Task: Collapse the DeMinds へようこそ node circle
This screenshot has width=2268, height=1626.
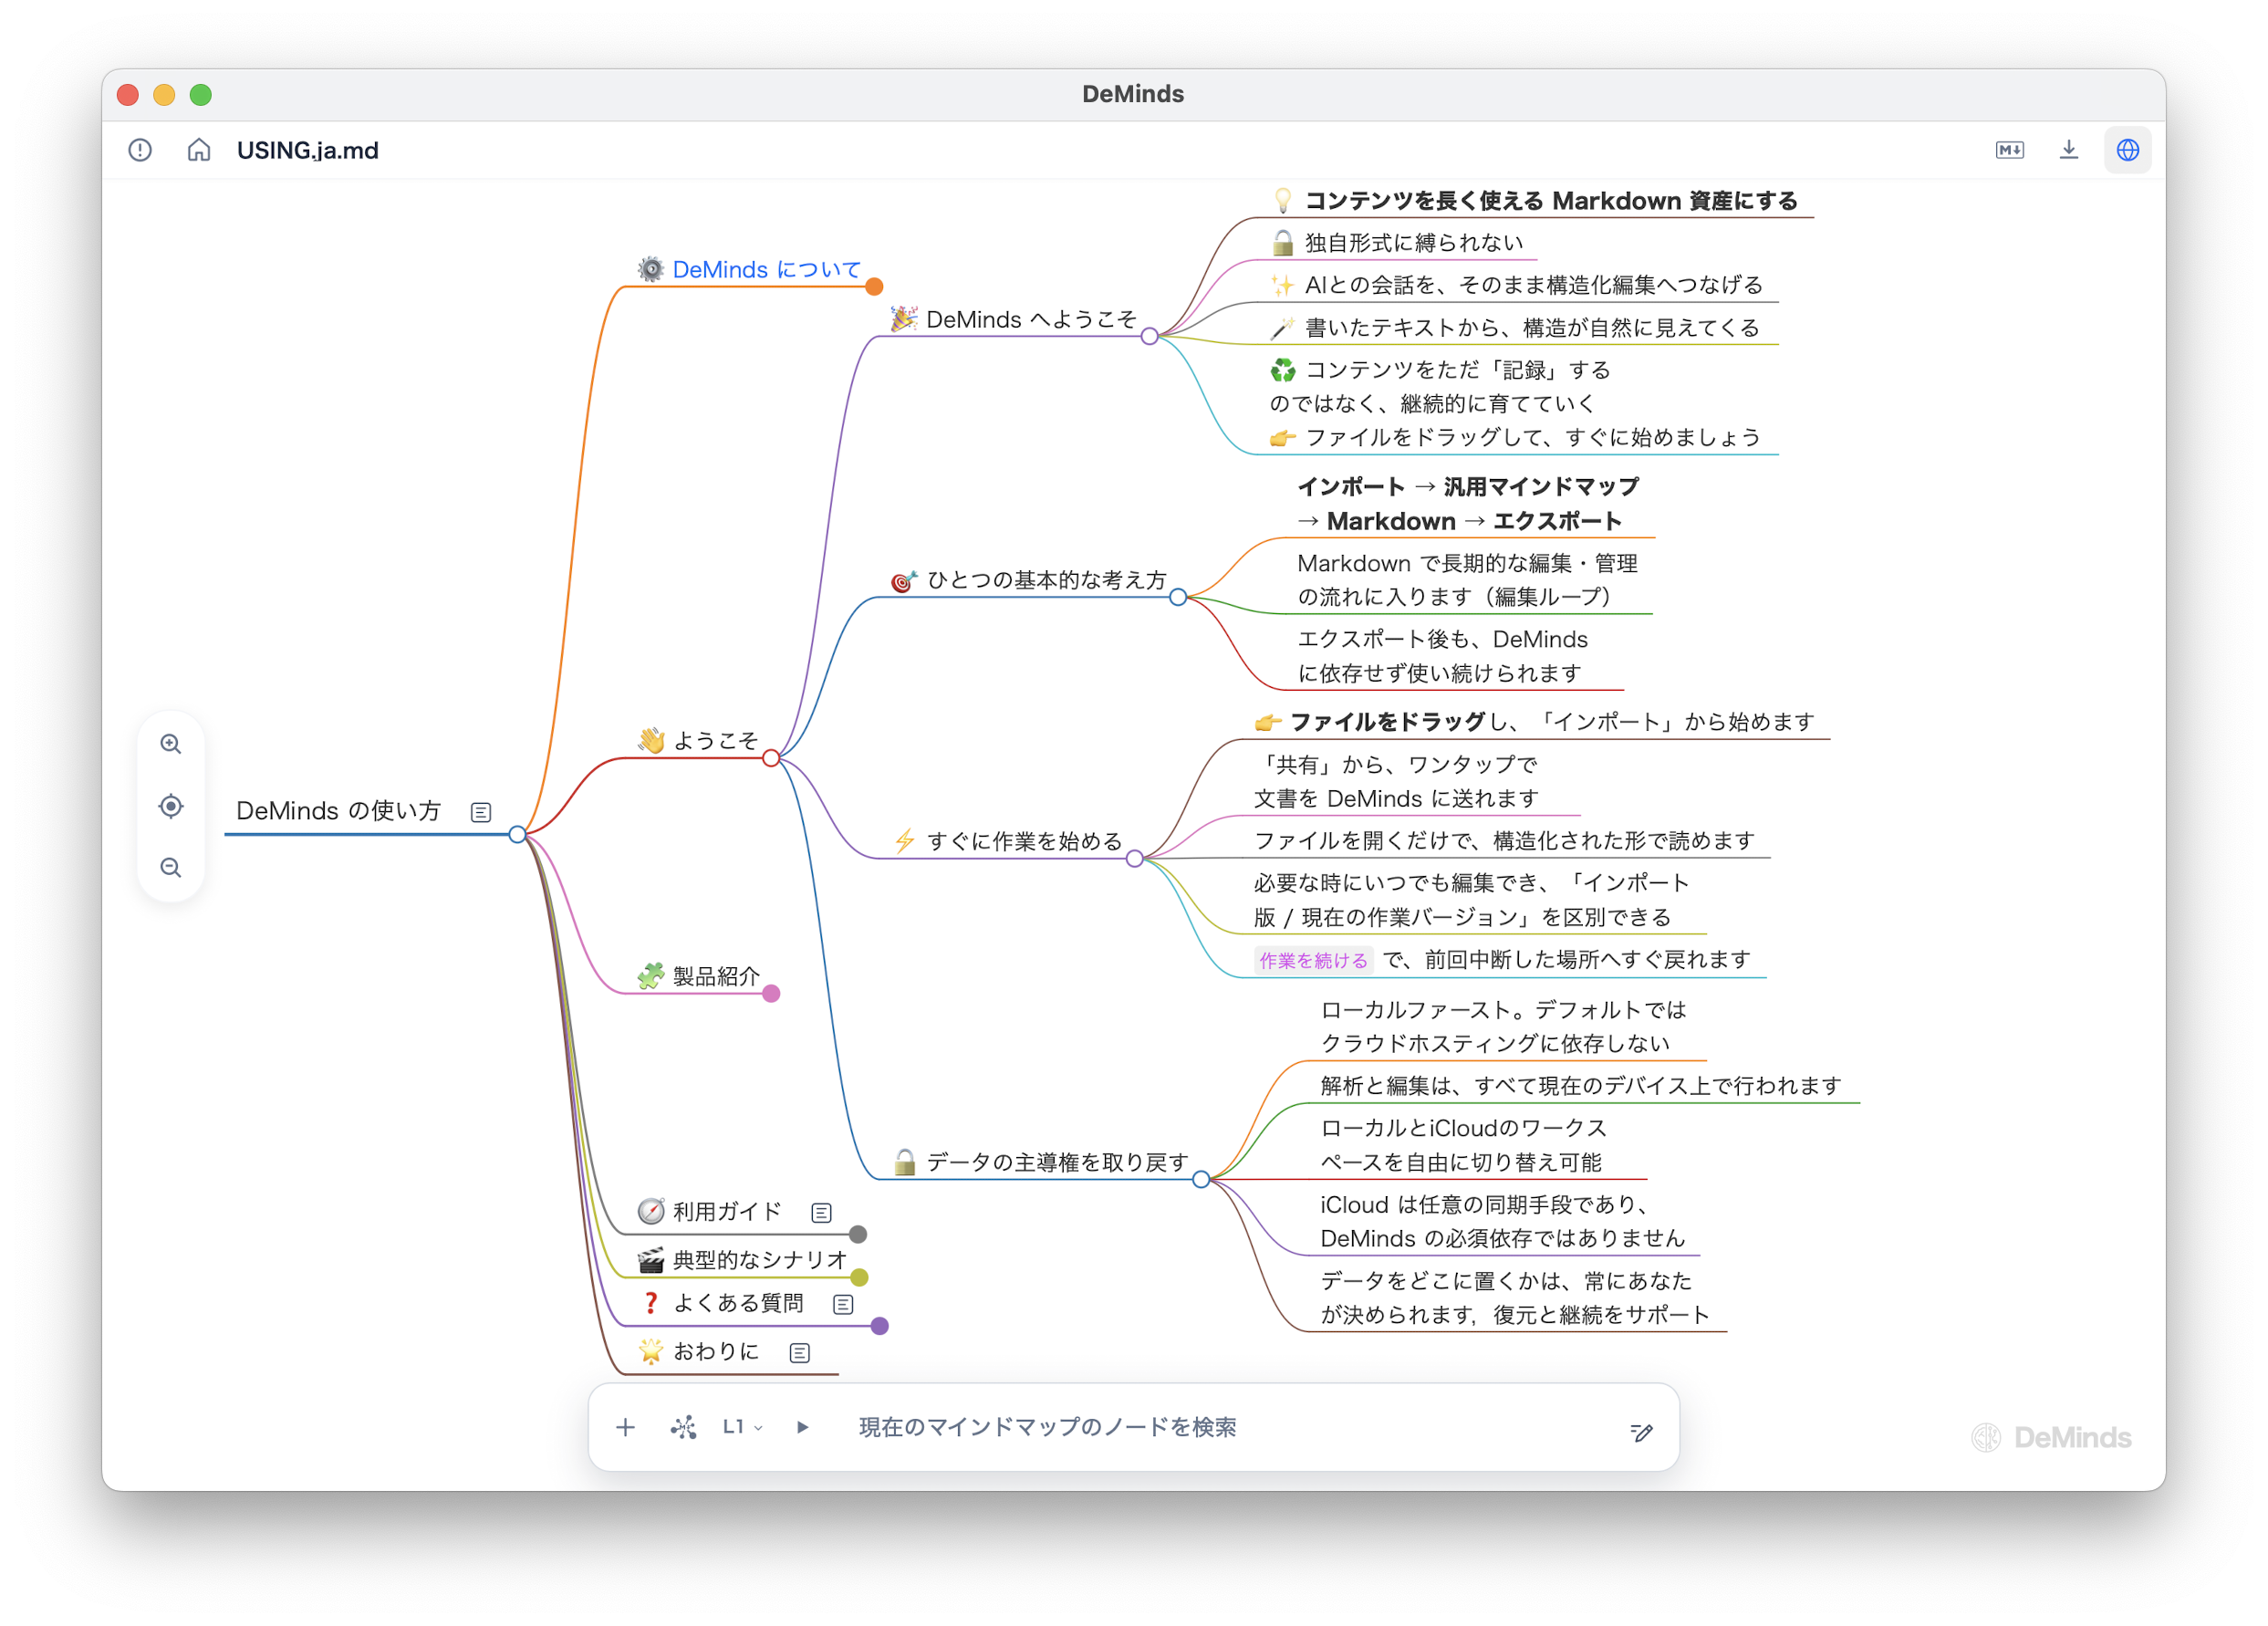Action: point(1150,337)
